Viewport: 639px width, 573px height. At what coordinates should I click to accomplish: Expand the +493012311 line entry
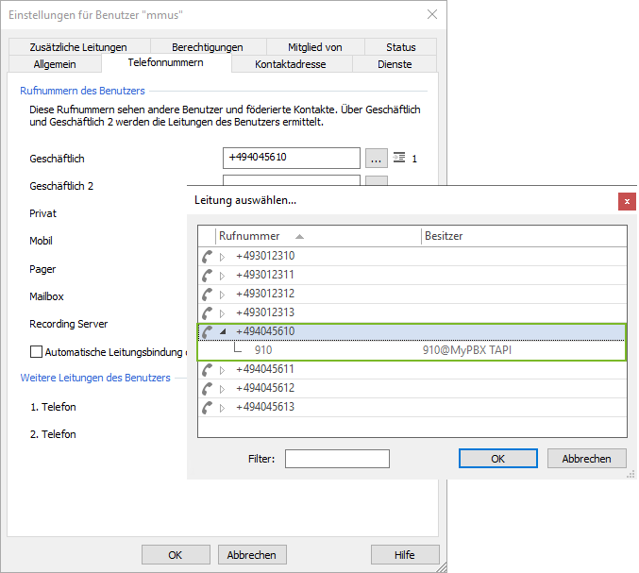coord(223,275)
